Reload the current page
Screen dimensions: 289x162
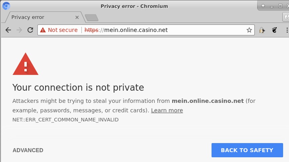point(30,30)
